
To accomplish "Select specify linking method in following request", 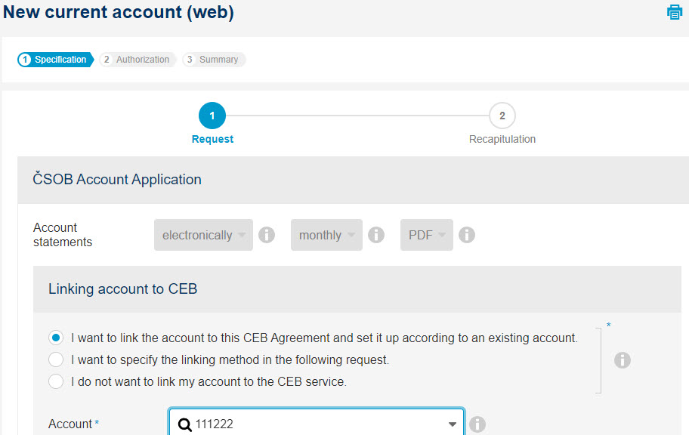I will pyautogui.click(x=56, y=359).
